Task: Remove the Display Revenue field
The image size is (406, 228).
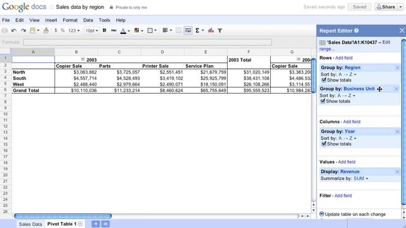Action: [397, 172]
